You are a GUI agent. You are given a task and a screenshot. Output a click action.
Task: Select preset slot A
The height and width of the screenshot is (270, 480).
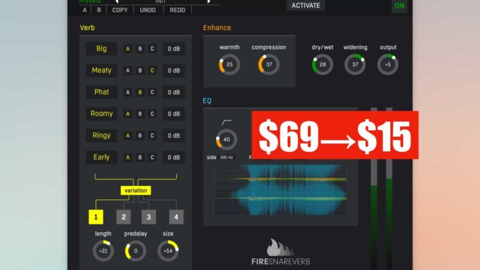click(85, 10)
